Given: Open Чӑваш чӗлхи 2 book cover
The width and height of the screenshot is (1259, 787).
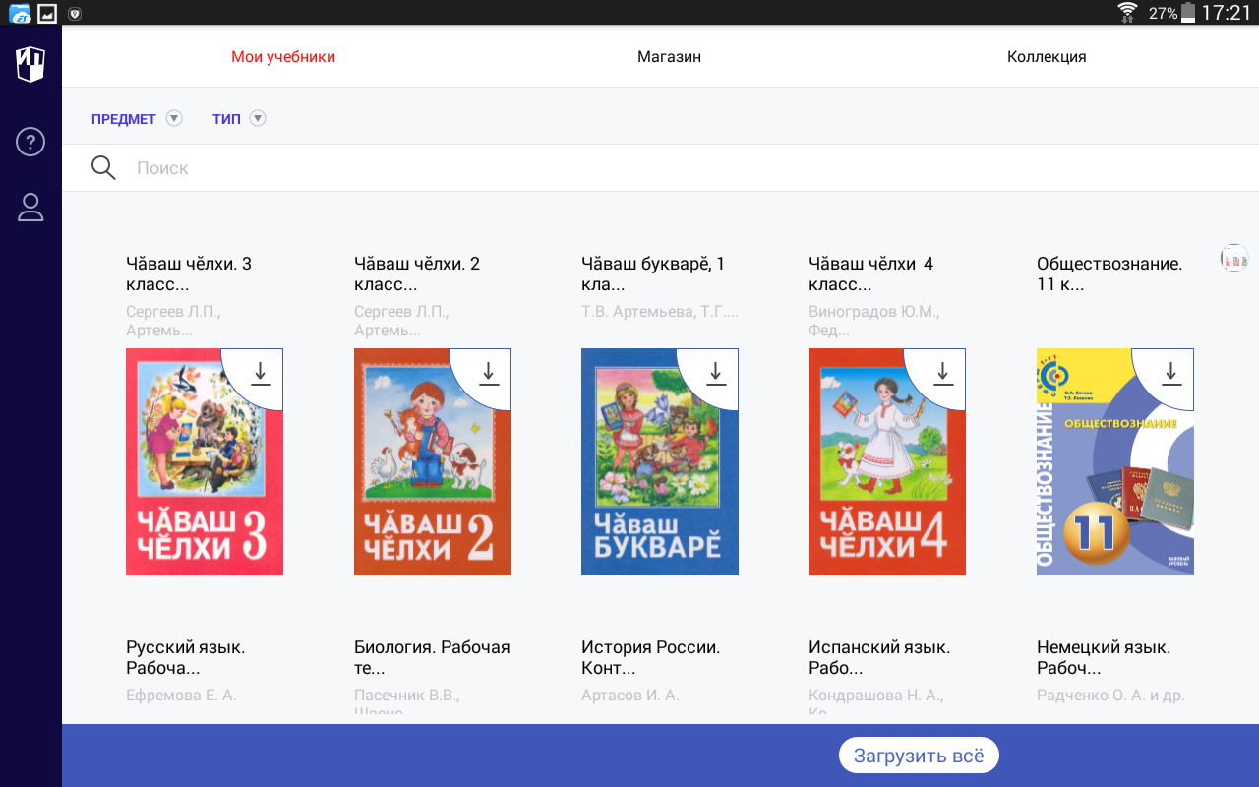Looking at the screenshot, I should [x=433, y=461].
